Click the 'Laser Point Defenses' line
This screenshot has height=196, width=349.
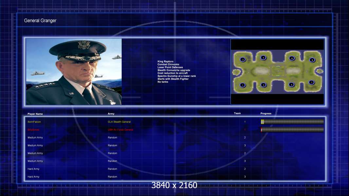pyautogui.click(x=170, y=67)
